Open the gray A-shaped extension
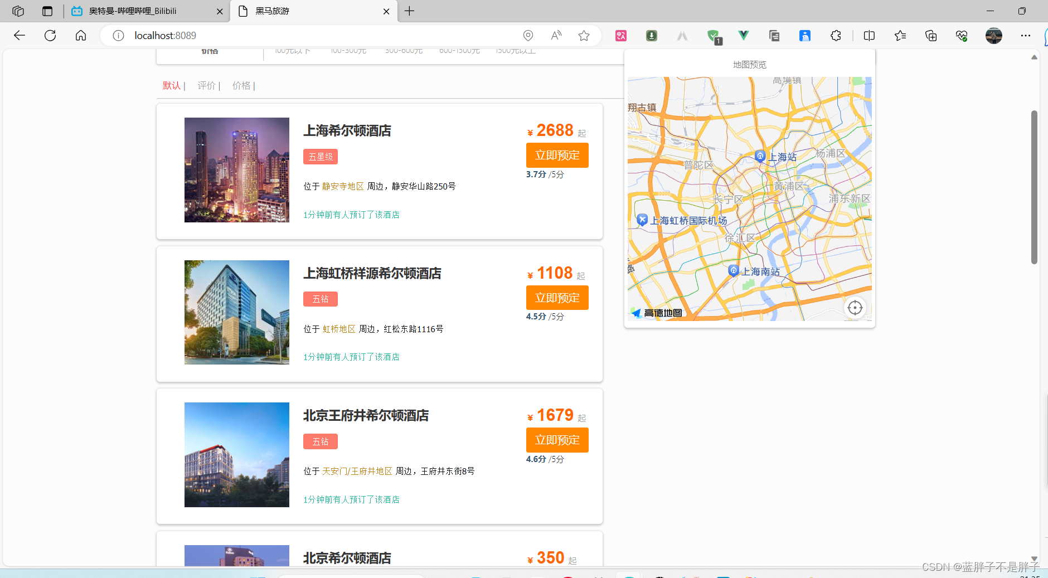 (682, 36)
